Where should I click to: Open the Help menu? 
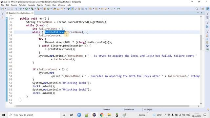pos(69,5)
